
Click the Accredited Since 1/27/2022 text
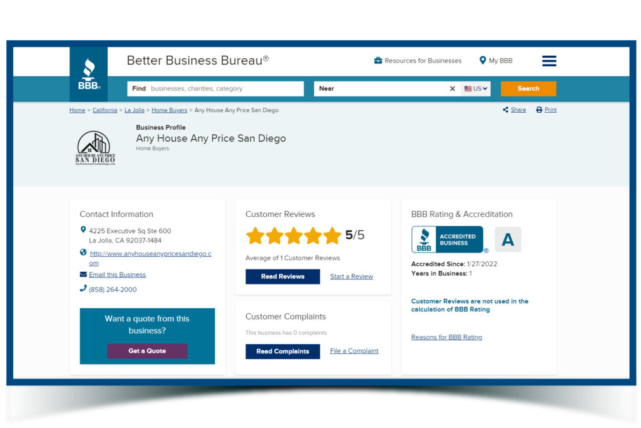point(454,264)
